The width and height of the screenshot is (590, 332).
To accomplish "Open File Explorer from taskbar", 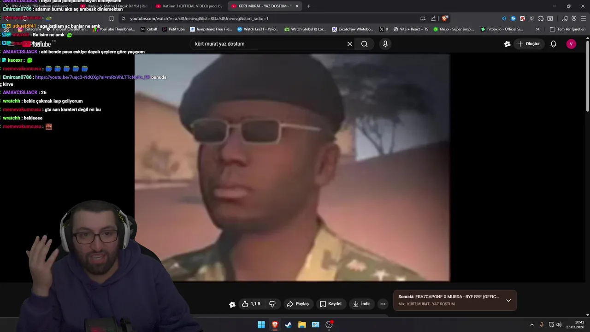I will coord(302,325).
